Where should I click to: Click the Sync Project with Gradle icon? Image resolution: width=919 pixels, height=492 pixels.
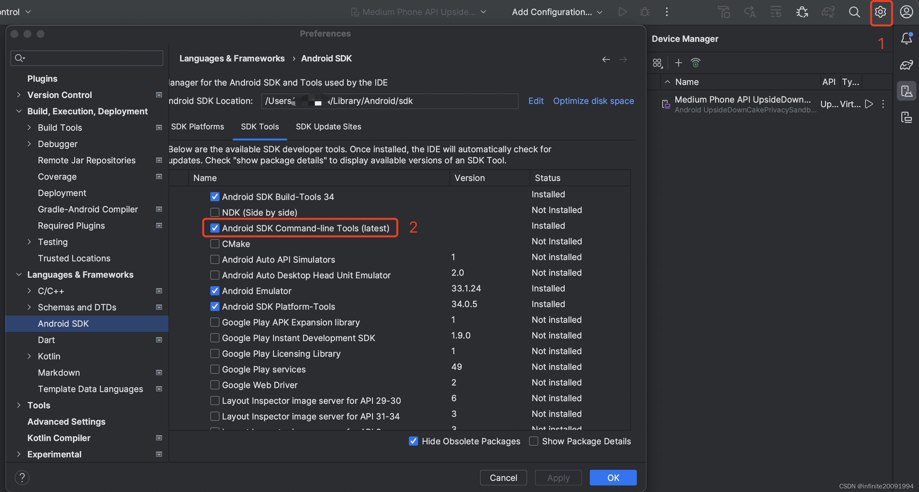pyautogui.click(x=828, y=12)
